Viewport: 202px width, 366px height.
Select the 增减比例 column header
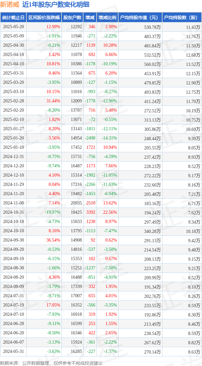click(107, 18)
